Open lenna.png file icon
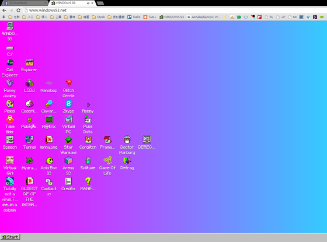The width and height of the screenshot is (327, 242). [49, 140]
